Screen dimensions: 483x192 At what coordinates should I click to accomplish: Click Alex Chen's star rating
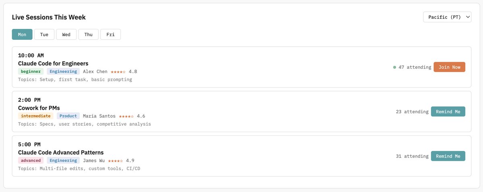tap(118, 72)
